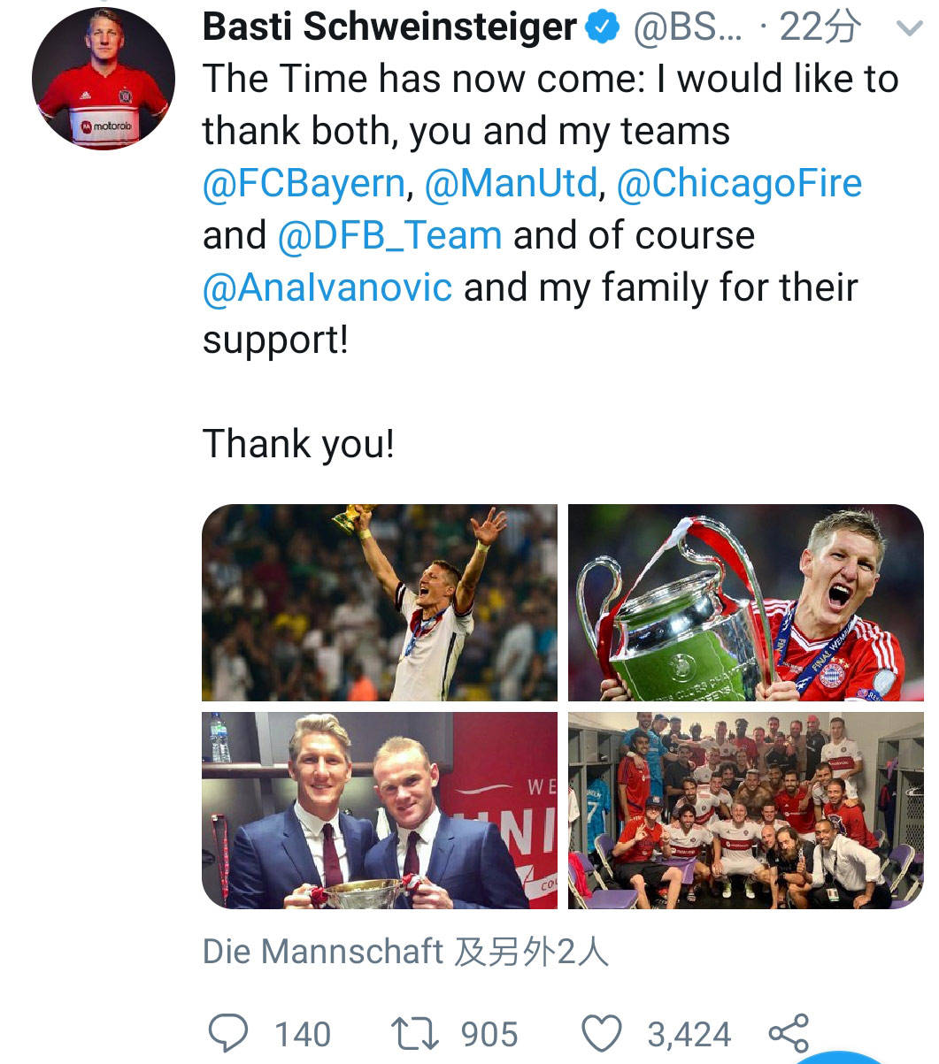Click the 3,424 likes count
This screenshot has width=939, height=1064.
point(689,1034)
